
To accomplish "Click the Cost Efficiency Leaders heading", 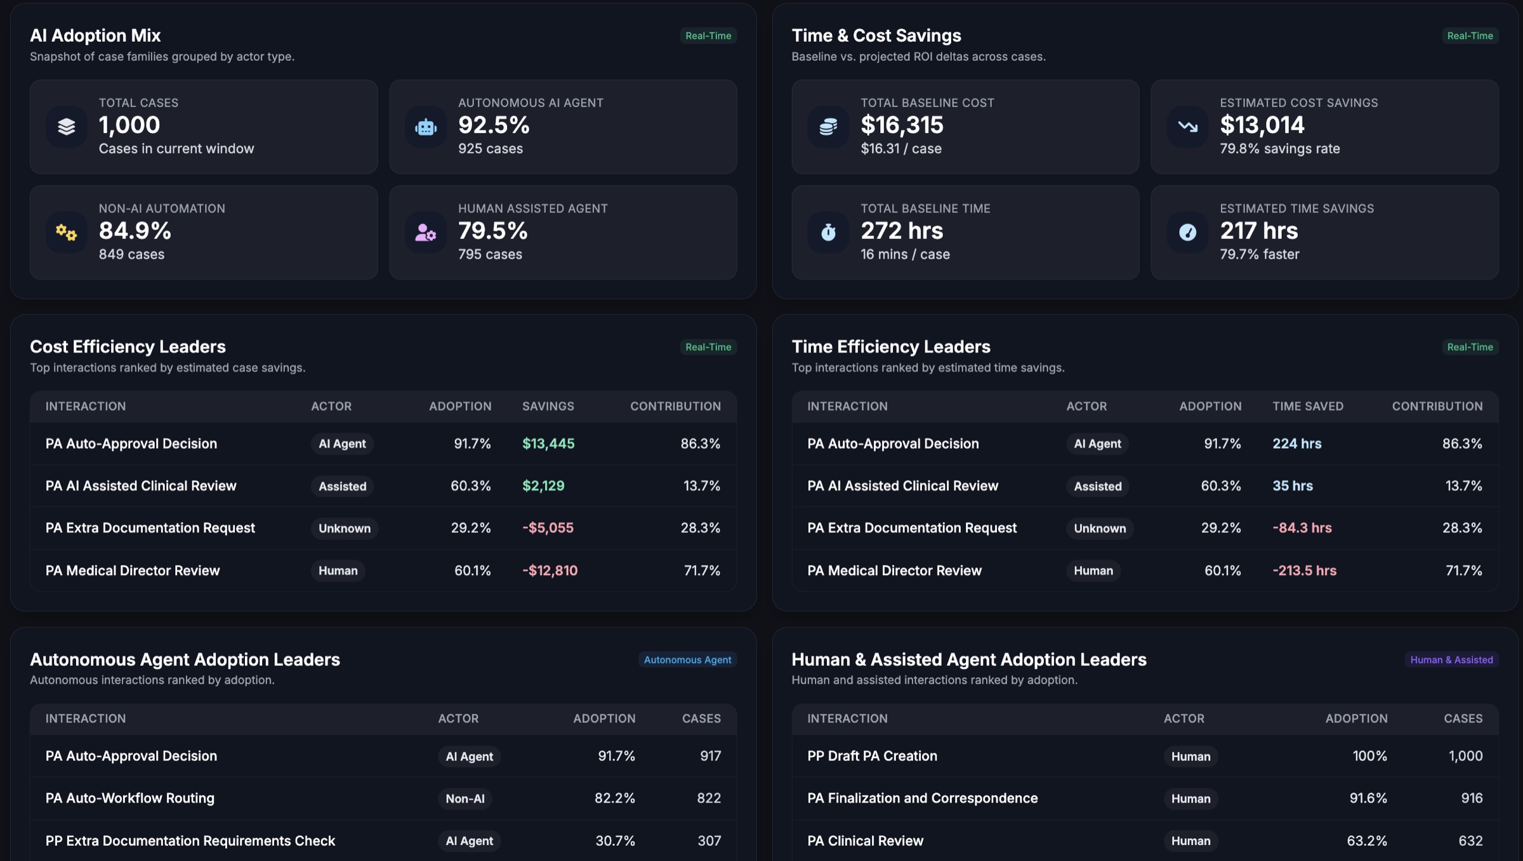I will point(128,347).
